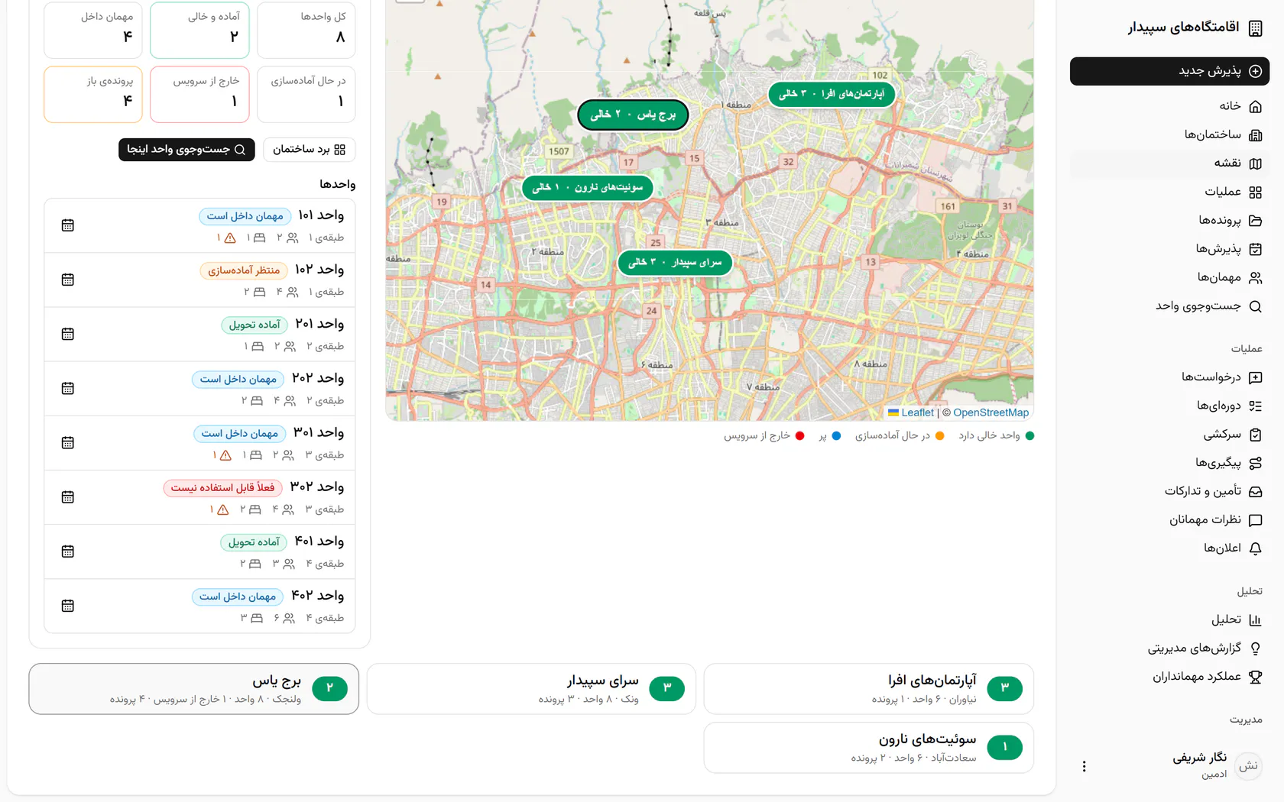Open the three-dot menu beside نگار شریفی

point(1084,766)
